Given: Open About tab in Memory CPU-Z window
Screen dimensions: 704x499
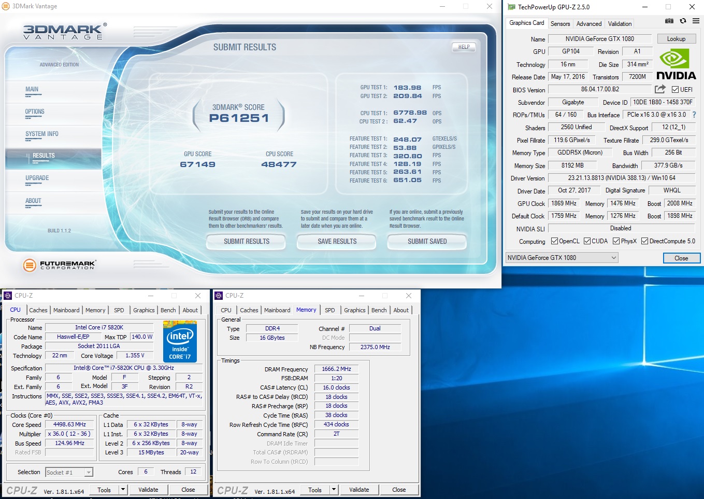Looking at the screenshot, I should click(401, 310).
